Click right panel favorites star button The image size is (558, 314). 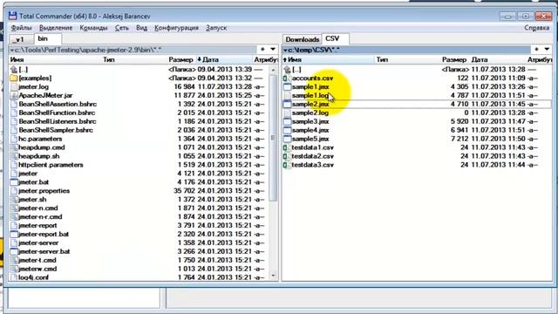point(536,50)
